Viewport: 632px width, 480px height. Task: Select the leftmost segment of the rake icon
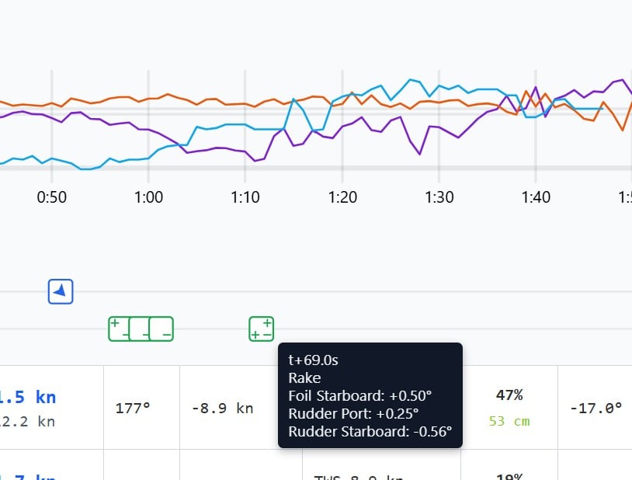[x=118, y=329]
